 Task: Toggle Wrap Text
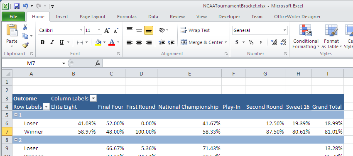195,30
